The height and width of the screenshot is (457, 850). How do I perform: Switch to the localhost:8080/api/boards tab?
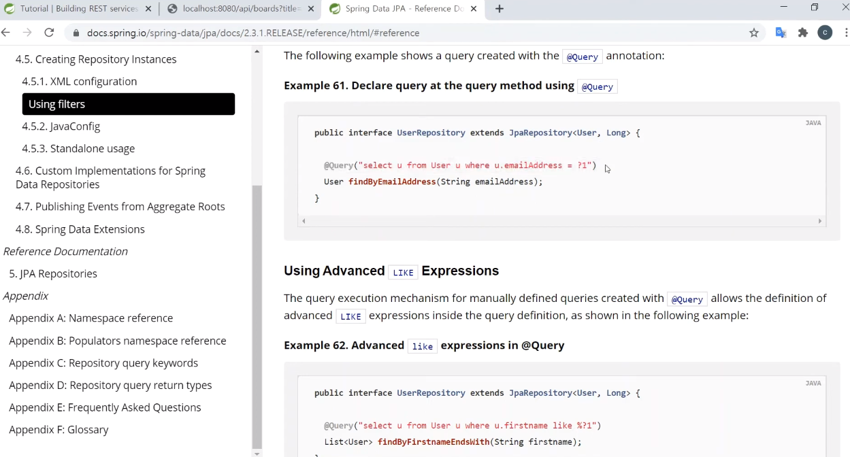[242, 9]
